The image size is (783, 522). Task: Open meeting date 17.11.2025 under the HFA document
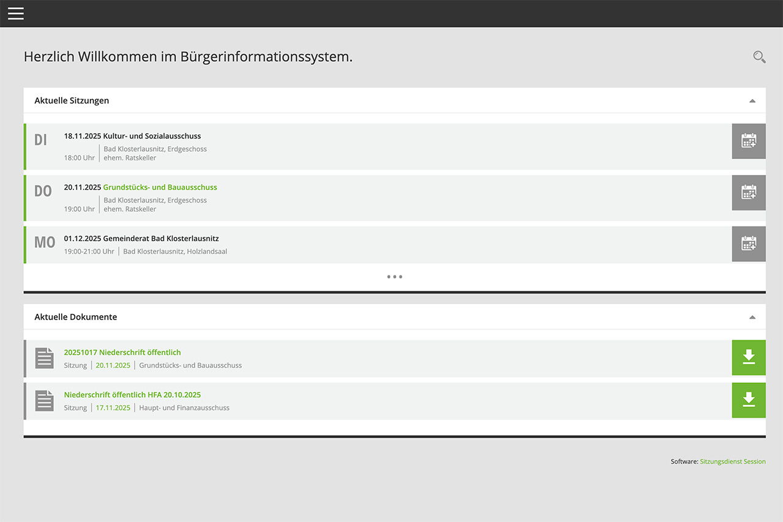[x=113, y=407]
